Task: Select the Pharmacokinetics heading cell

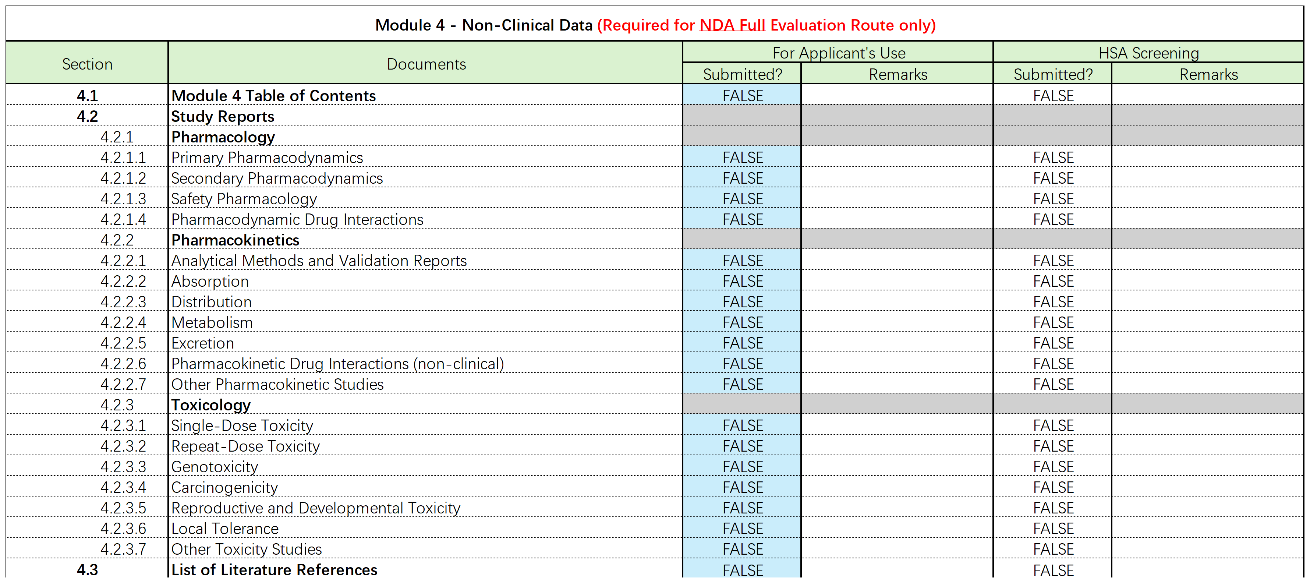Action: 425,240
